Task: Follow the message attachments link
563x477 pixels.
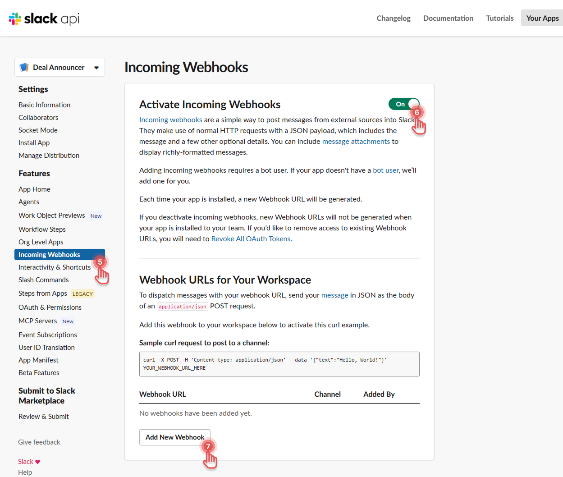Action: click(x=356, y=141)
